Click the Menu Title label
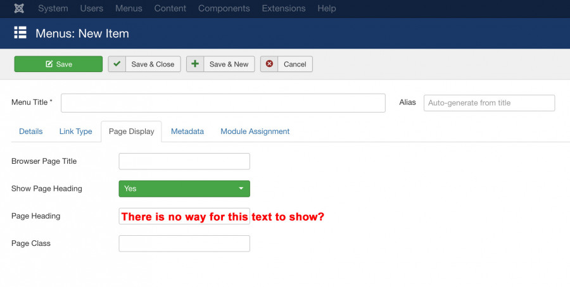Image resolution: width=570 pixels, height=287 pixels. click(32, 102)
